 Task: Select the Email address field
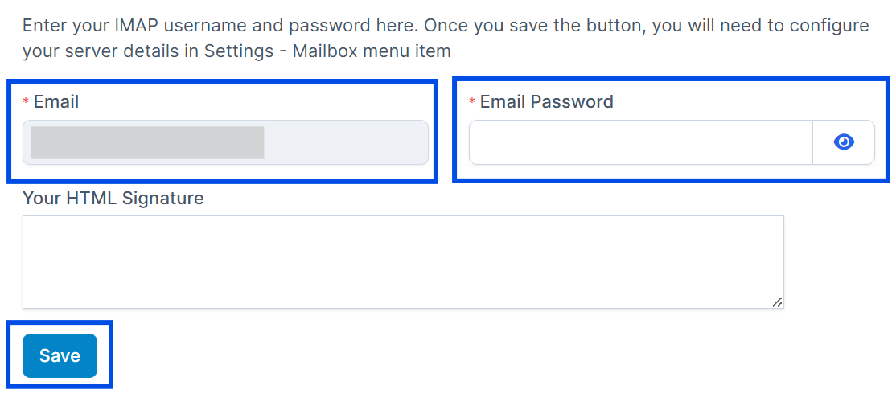click(225, 142)
